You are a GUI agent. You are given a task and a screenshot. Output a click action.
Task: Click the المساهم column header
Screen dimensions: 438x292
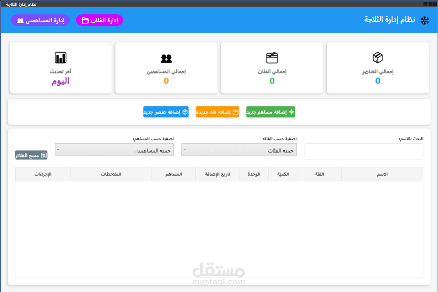173,174
